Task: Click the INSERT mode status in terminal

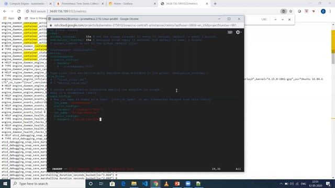Action: (x=57, y=169)
